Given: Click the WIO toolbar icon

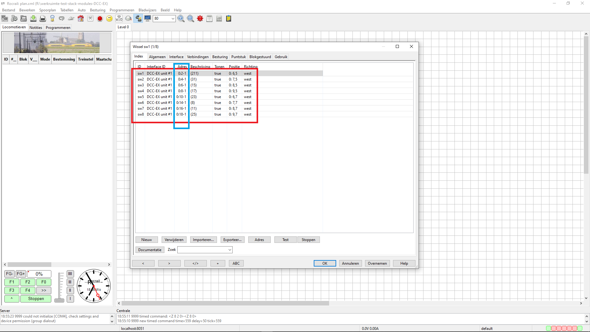Looking at the screenshot, I should tap(119, 19).
